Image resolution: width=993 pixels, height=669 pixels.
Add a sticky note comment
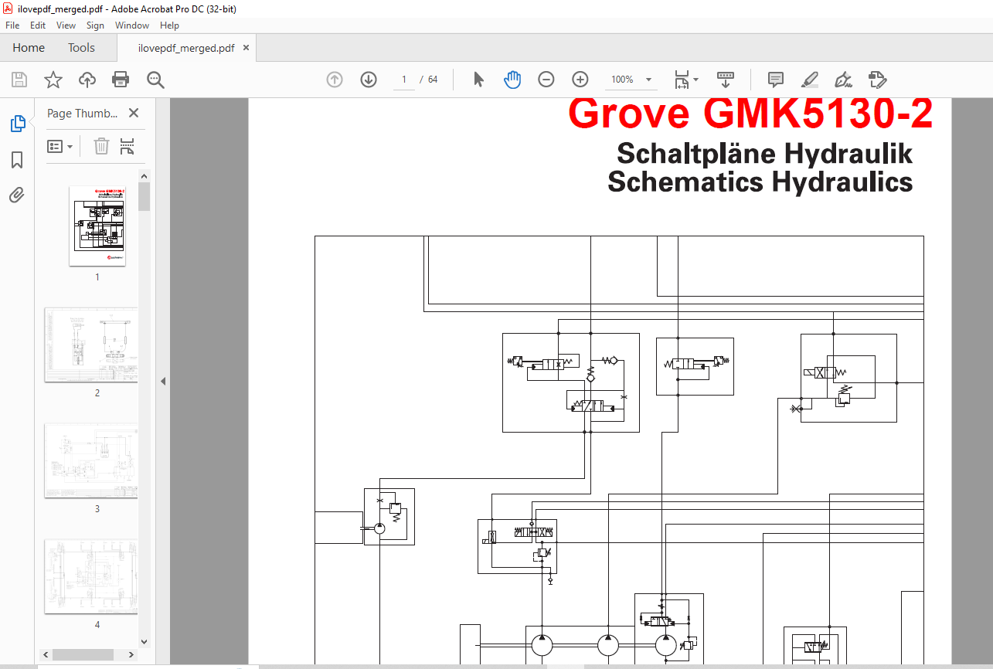[x=775, y=80]
